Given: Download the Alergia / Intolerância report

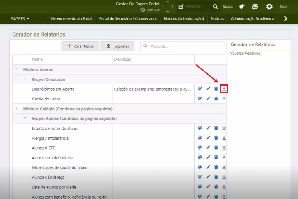Looking at the screenshot, I should 224,138.
